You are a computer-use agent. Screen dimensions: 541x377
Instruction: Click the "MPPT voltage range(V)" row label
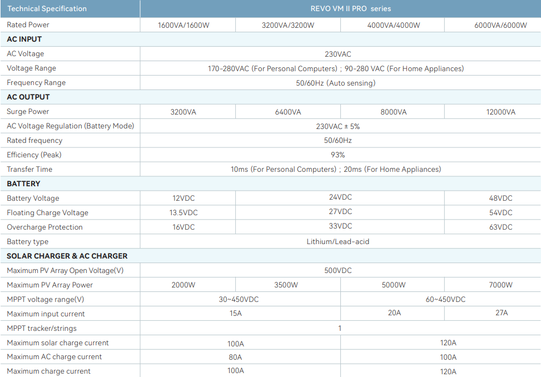point(46,299)
